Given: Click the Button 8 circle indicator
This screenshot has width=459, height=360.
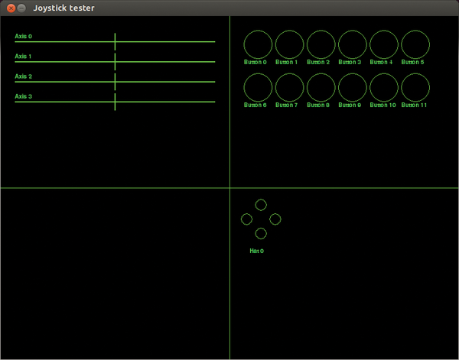Looking at the screenshot, I should tap(321, 87).
